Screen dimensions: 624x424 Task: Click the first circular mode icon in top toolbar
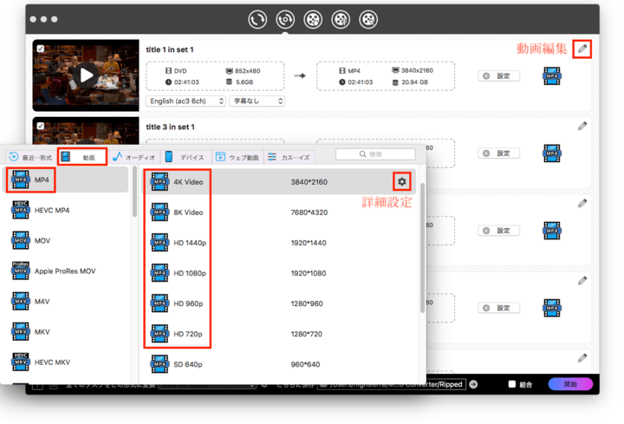point(257,18)
